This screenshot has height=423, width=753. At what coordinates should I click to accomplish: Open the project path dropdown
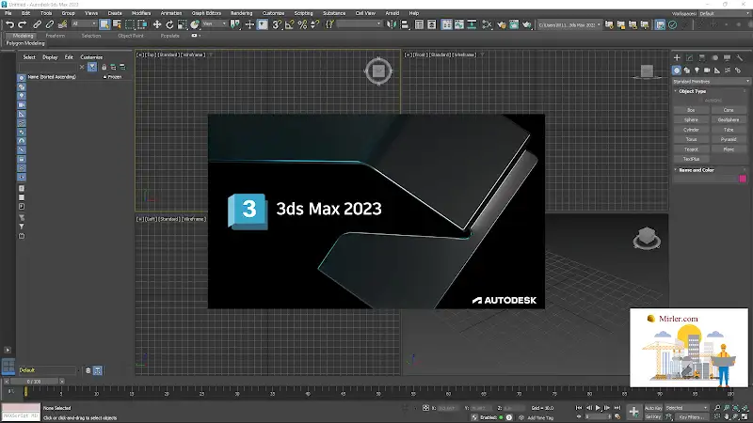(x=569, y=24)
